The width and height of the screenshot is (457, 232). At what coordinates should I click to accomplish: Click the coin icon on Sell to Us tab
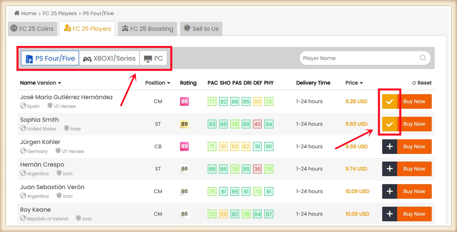coord(187,28)
